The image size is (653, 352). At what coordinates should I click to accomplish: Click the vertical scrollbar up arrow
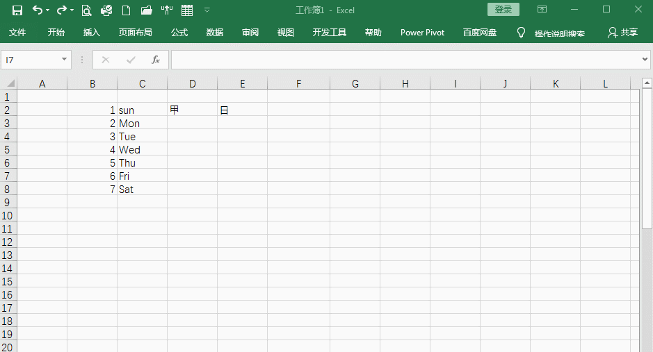click(647, 83)
